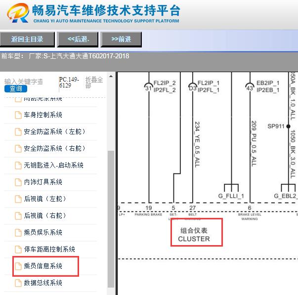Click the Chang Yi platform logo
Screen dimensions: 298x295
(18, 13)
